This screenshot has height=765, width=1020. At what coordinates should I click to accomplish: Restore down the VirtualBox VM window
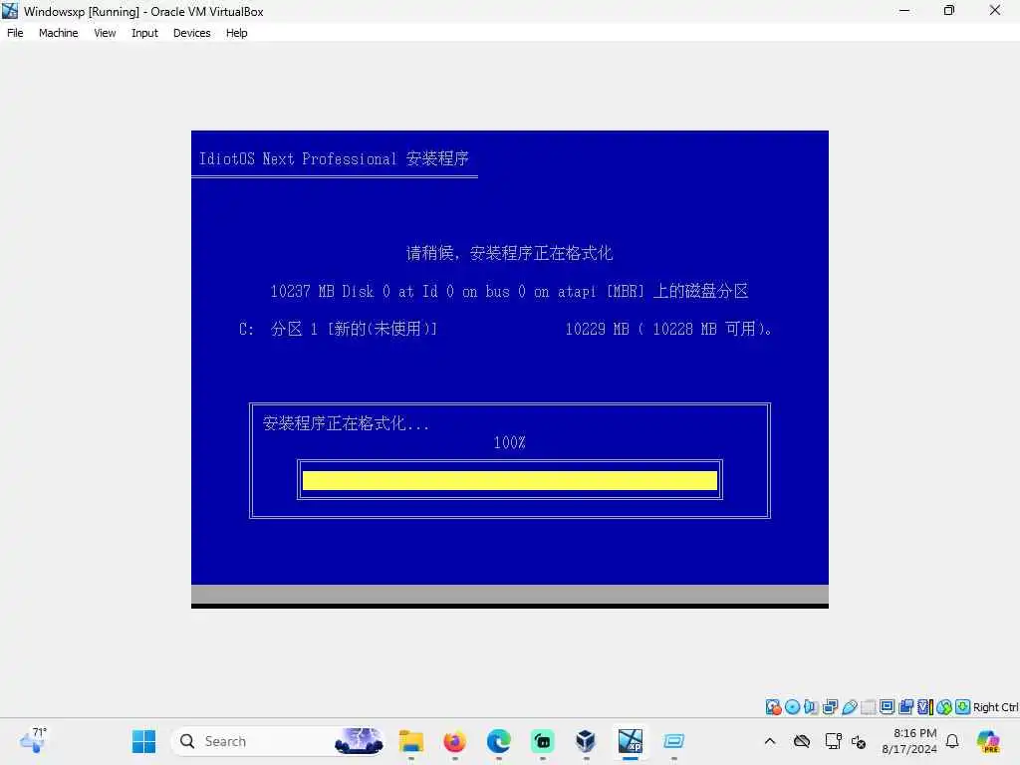click(949, 10)
